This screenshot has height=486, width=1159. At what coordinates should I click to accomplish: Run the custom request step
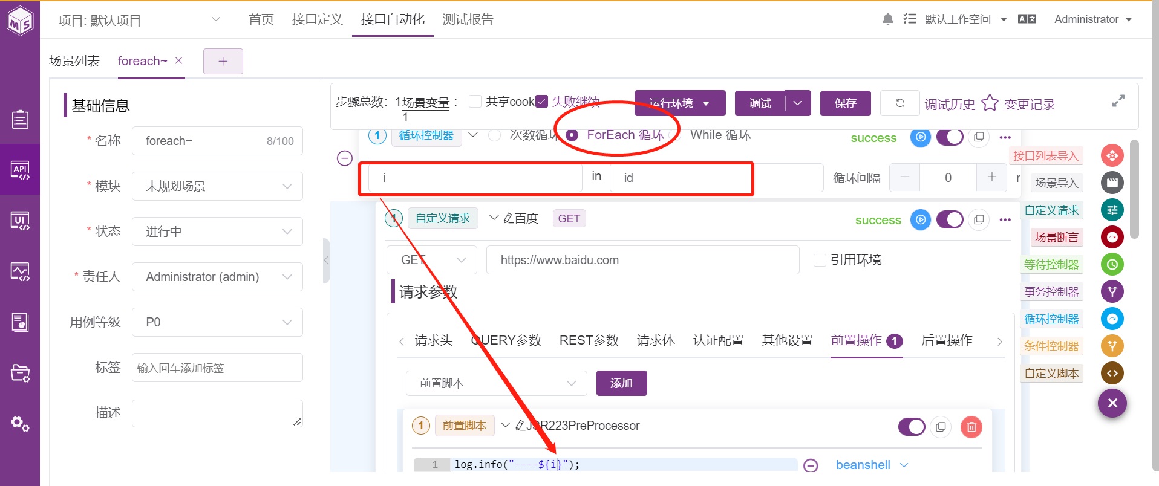pyautogui.click(x=921, y=219)
